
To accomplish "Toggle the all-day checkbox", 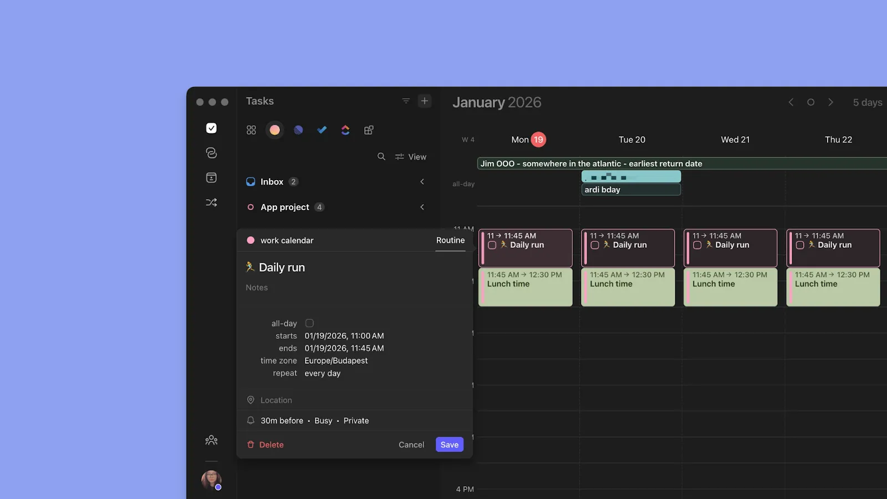I will tap(309, 323).
